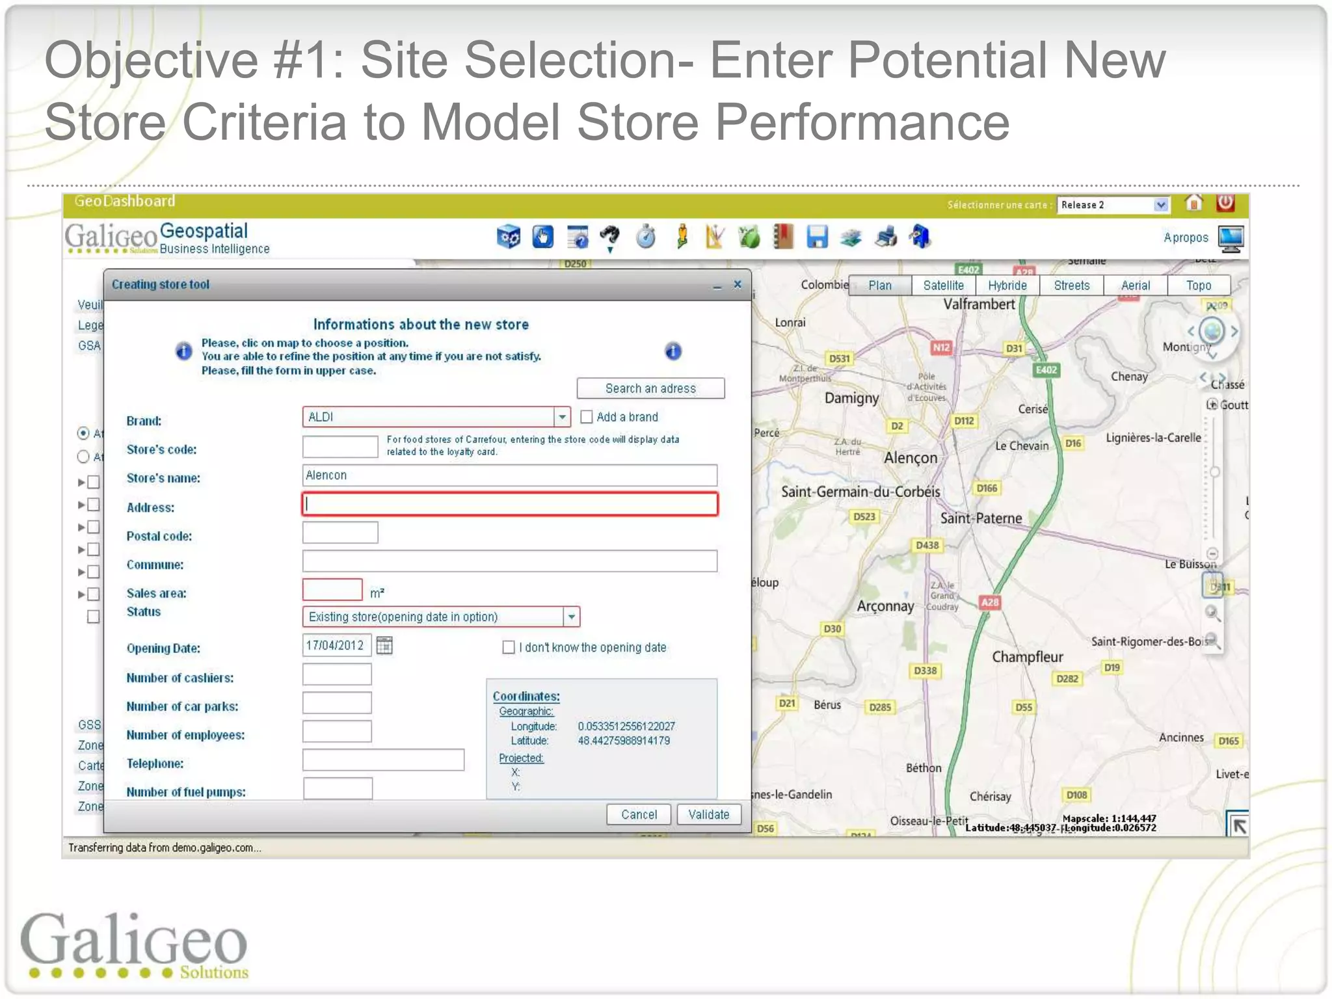Open the A propos link

coord(1186,237)
